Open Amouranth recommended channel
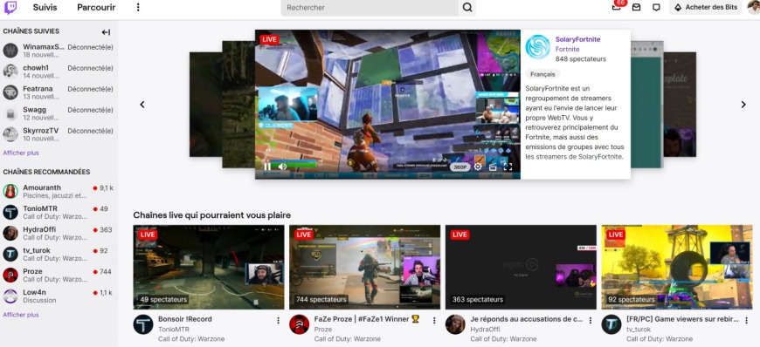The image size is (760, 347). pos(59,191)
